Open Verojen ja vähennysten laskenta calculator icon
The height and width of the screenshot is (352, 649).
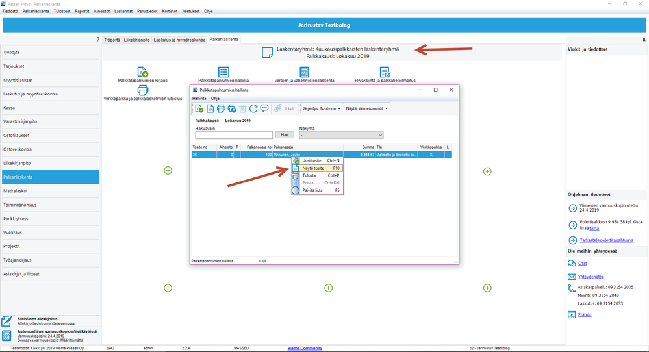(x=304, y=72)
